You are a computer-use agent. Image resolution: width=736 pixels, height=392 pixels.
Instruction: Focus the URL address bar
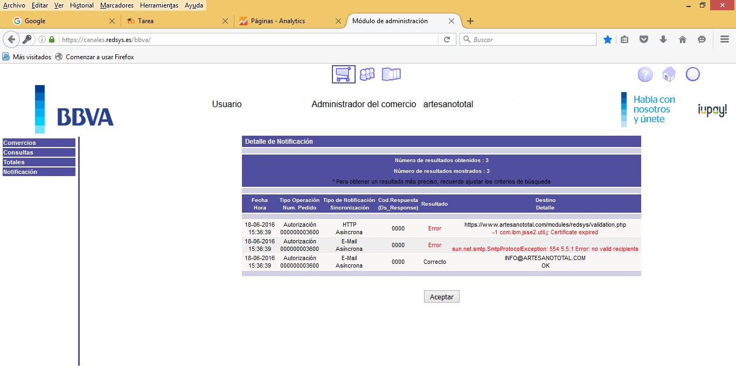pyautogui.click(x=248, y=39)
